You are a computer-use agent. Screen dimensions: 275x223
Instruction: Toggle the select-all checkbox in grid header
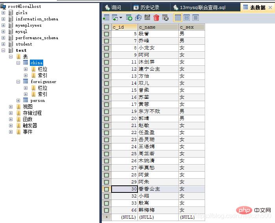[x=106, y=27]
